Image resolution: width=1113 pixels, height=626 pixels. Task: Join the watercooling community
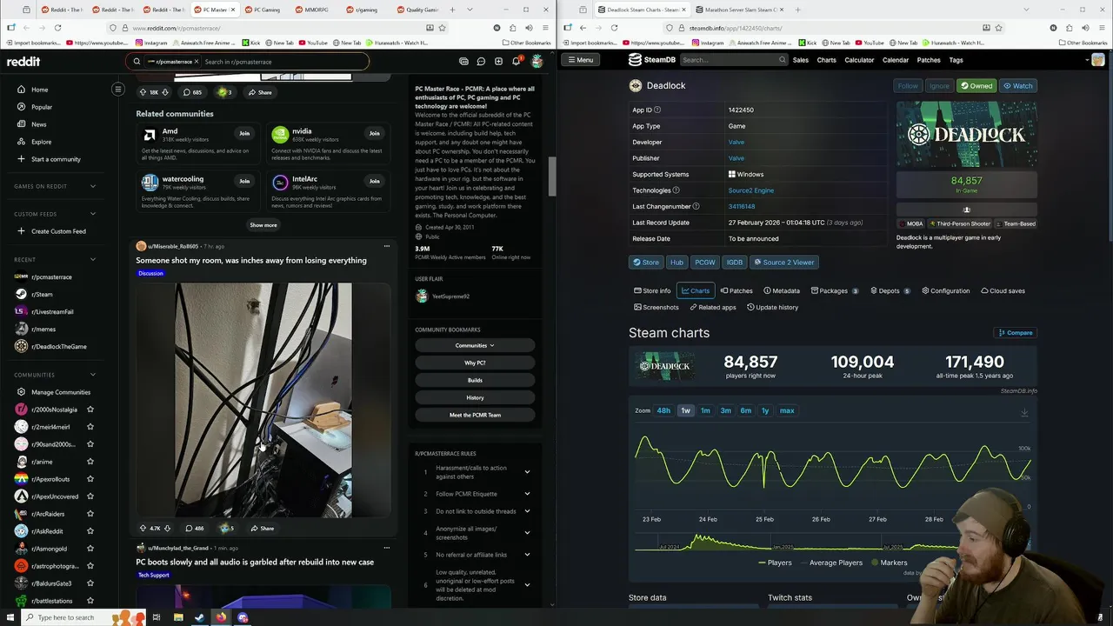pyautogui.click(x=244, y=181)
